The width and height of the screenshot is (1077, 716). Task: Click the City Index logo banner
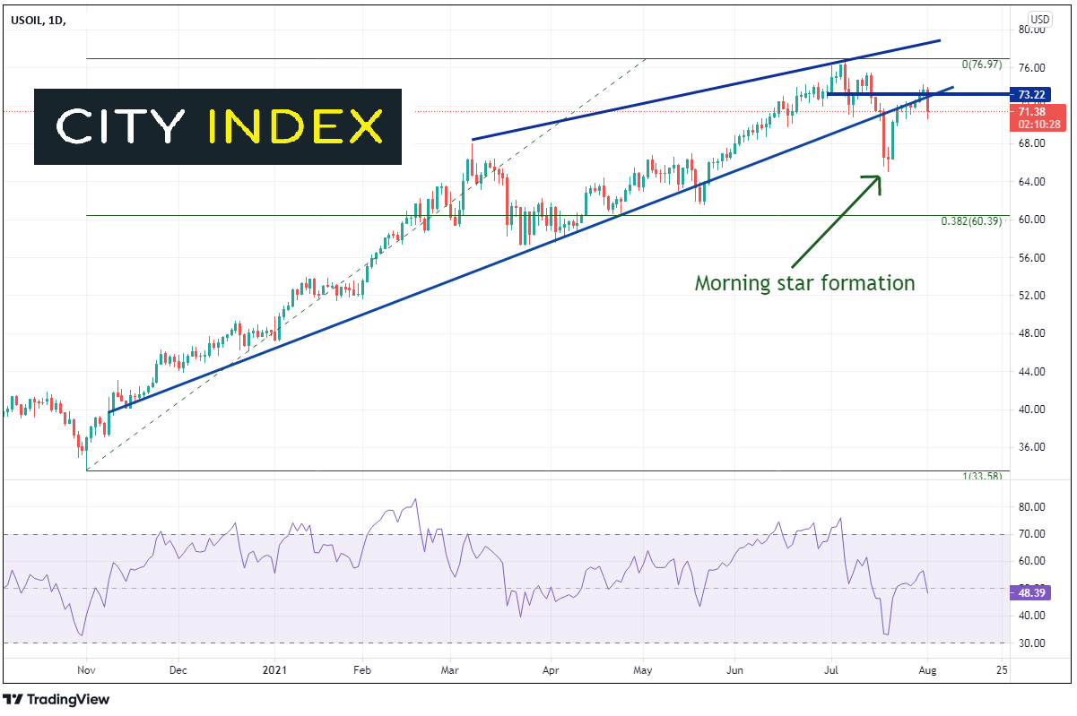[x=218, y=126]
